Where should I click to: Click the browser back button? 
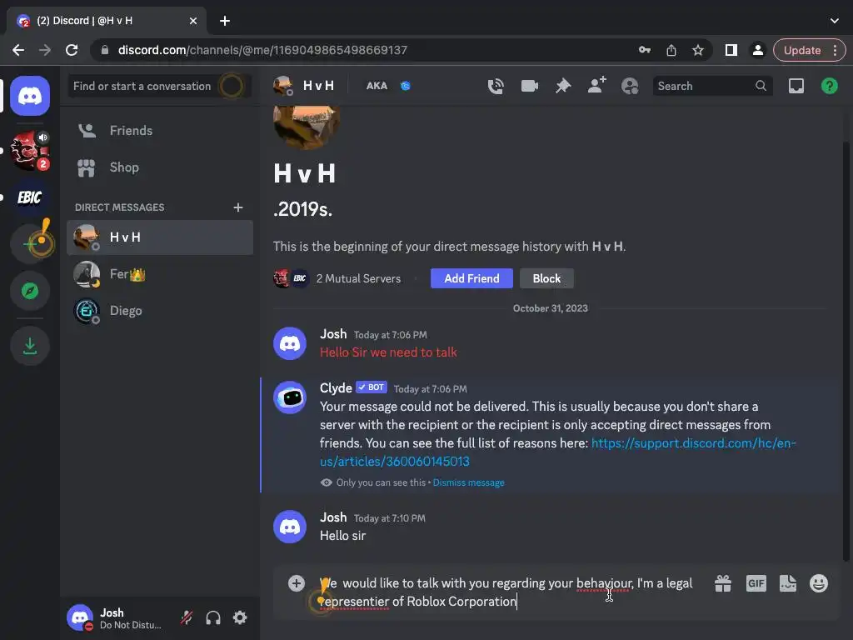(18, 50)
